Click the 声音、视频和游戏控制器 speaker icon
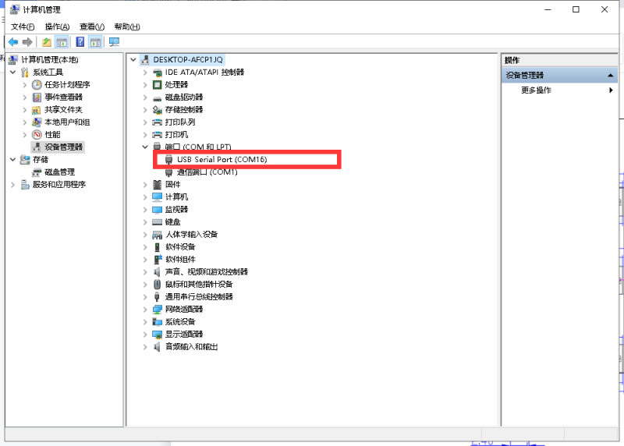The image size is (624, 446). pos(157,272)
